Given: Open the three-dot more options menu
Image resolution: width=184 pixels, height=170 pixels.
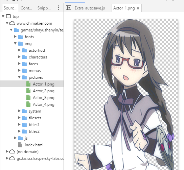Looking at the screenshot, I should [x=58, y=8].
